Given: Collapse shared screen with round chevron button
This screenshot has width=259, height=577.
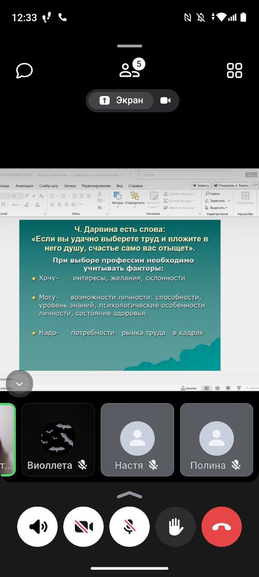Looking at the screenshot, I should point(19,384).
